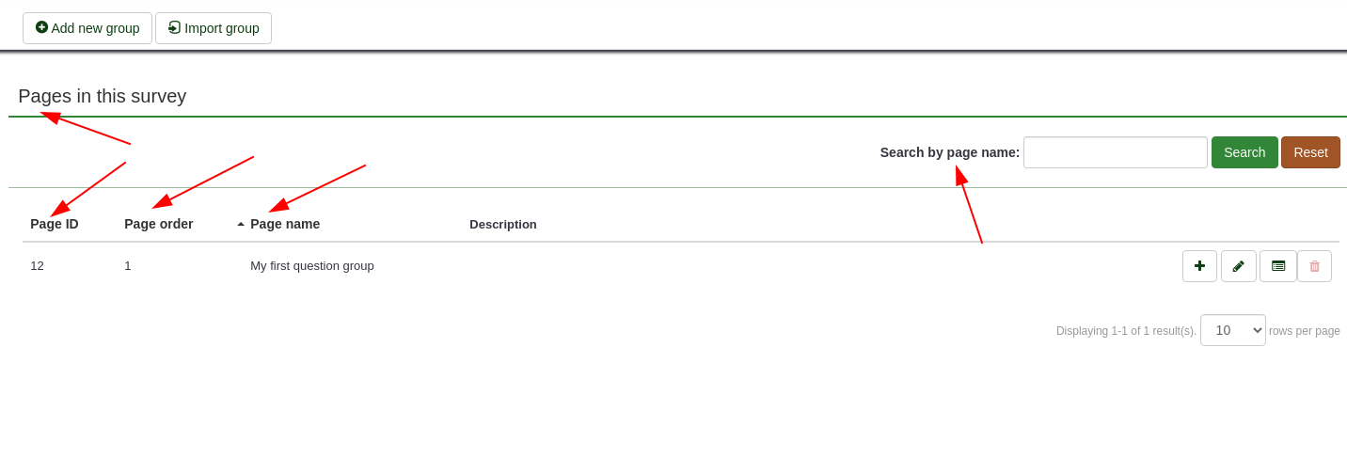Sort by the Page name column header
This screenshot has width=1347, height=458.
(285, 224)
